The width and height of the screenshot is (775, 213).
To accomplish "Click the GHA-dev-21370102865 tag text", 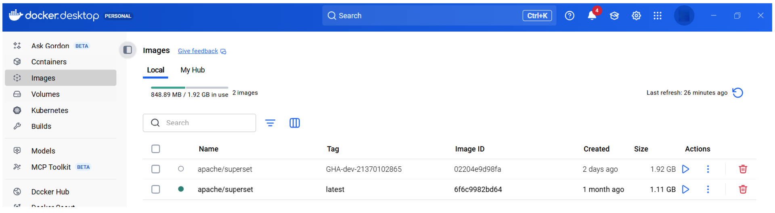I will (364, 169).
